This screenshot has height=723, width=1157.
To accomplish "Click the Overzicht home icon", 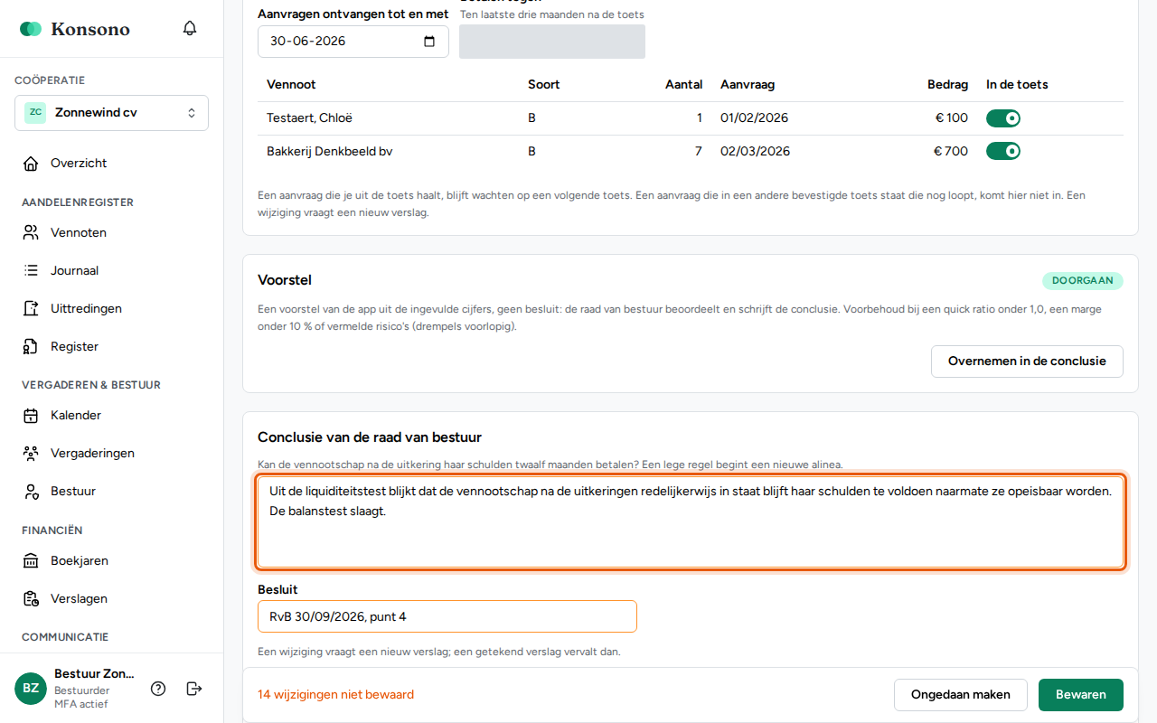I will click(31, 164).
